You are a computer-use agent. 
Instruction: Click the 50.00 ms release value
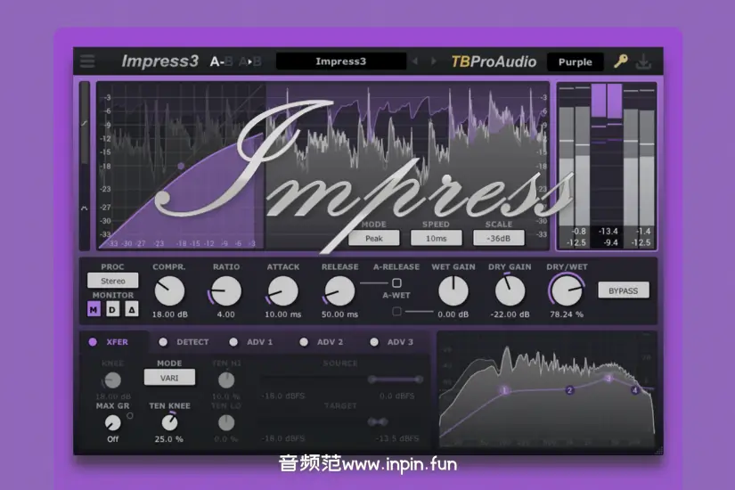click(339, 314)
